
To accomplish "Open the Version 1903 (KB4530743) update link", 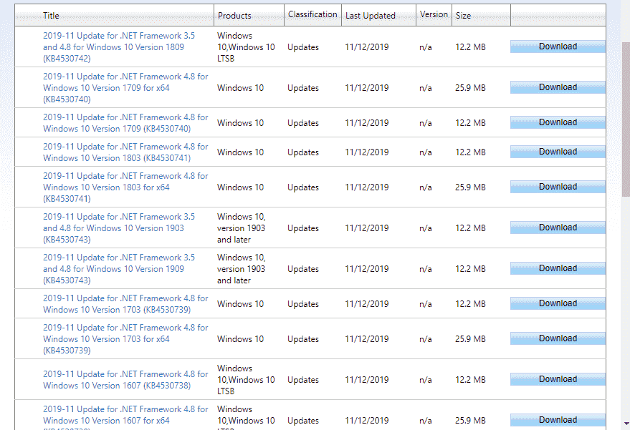I will [119, 228].
